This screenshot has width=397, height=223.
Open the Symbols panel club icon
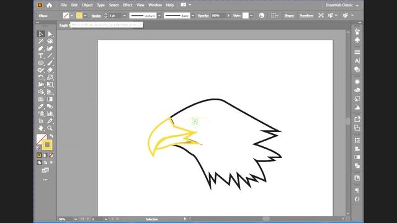[x=357, y=40]
